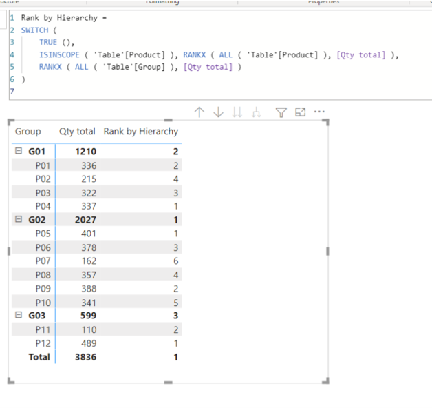Screen dimensions: 432x408
Task: Click the 489 quantity cell
Action: (x=89, y=343)
